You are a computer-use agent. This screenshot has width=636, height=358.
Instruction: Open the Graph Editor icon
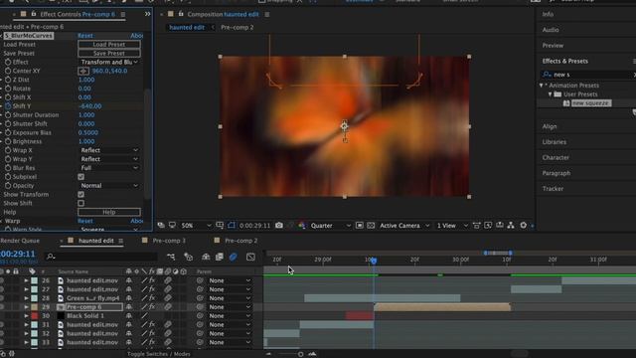point(250,257)
